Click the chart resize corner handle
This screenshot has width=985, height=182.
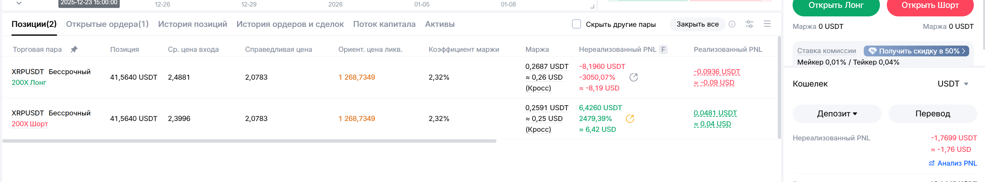(x=592, y=7)
